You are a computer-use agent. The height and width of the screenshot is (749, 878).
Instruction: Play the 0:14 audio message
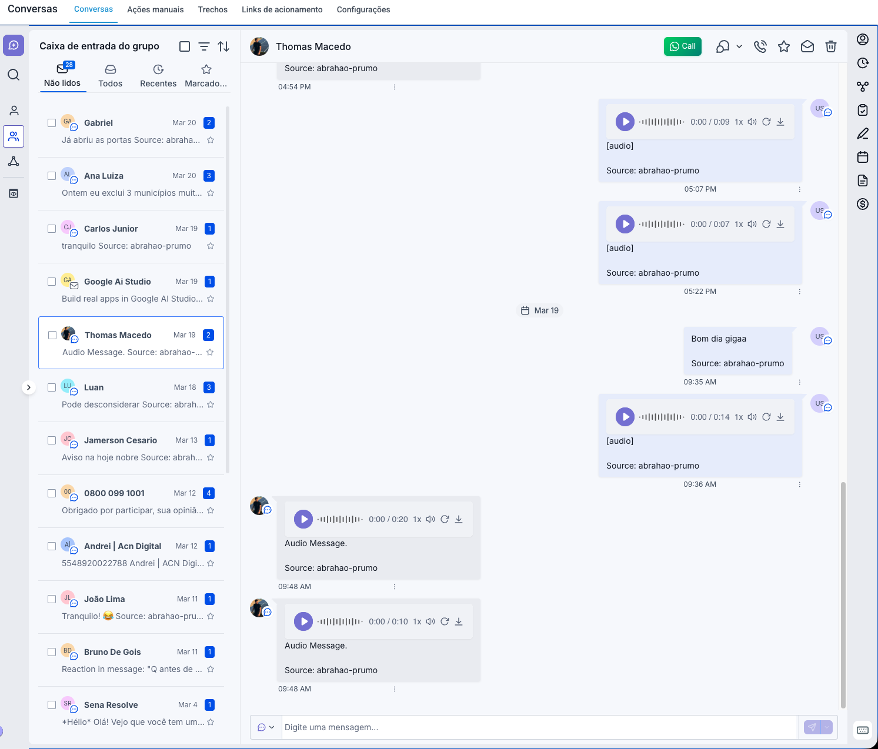point(625,417)
